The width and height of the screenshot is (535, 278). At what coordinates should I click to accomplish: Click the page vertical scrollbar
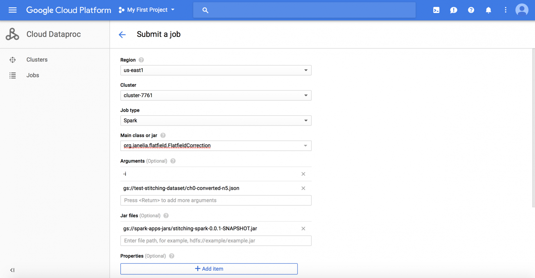point(533,128)
